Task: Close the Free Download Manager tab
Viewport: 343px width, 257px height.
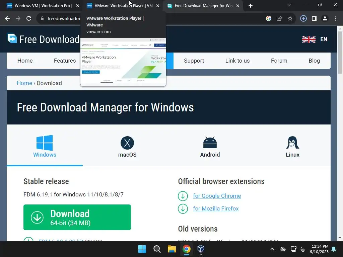Action: point(238,6)
